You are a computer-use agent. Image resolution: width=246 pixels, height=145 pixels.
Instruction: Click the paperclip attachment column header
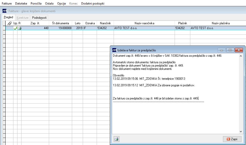[9, 23]
